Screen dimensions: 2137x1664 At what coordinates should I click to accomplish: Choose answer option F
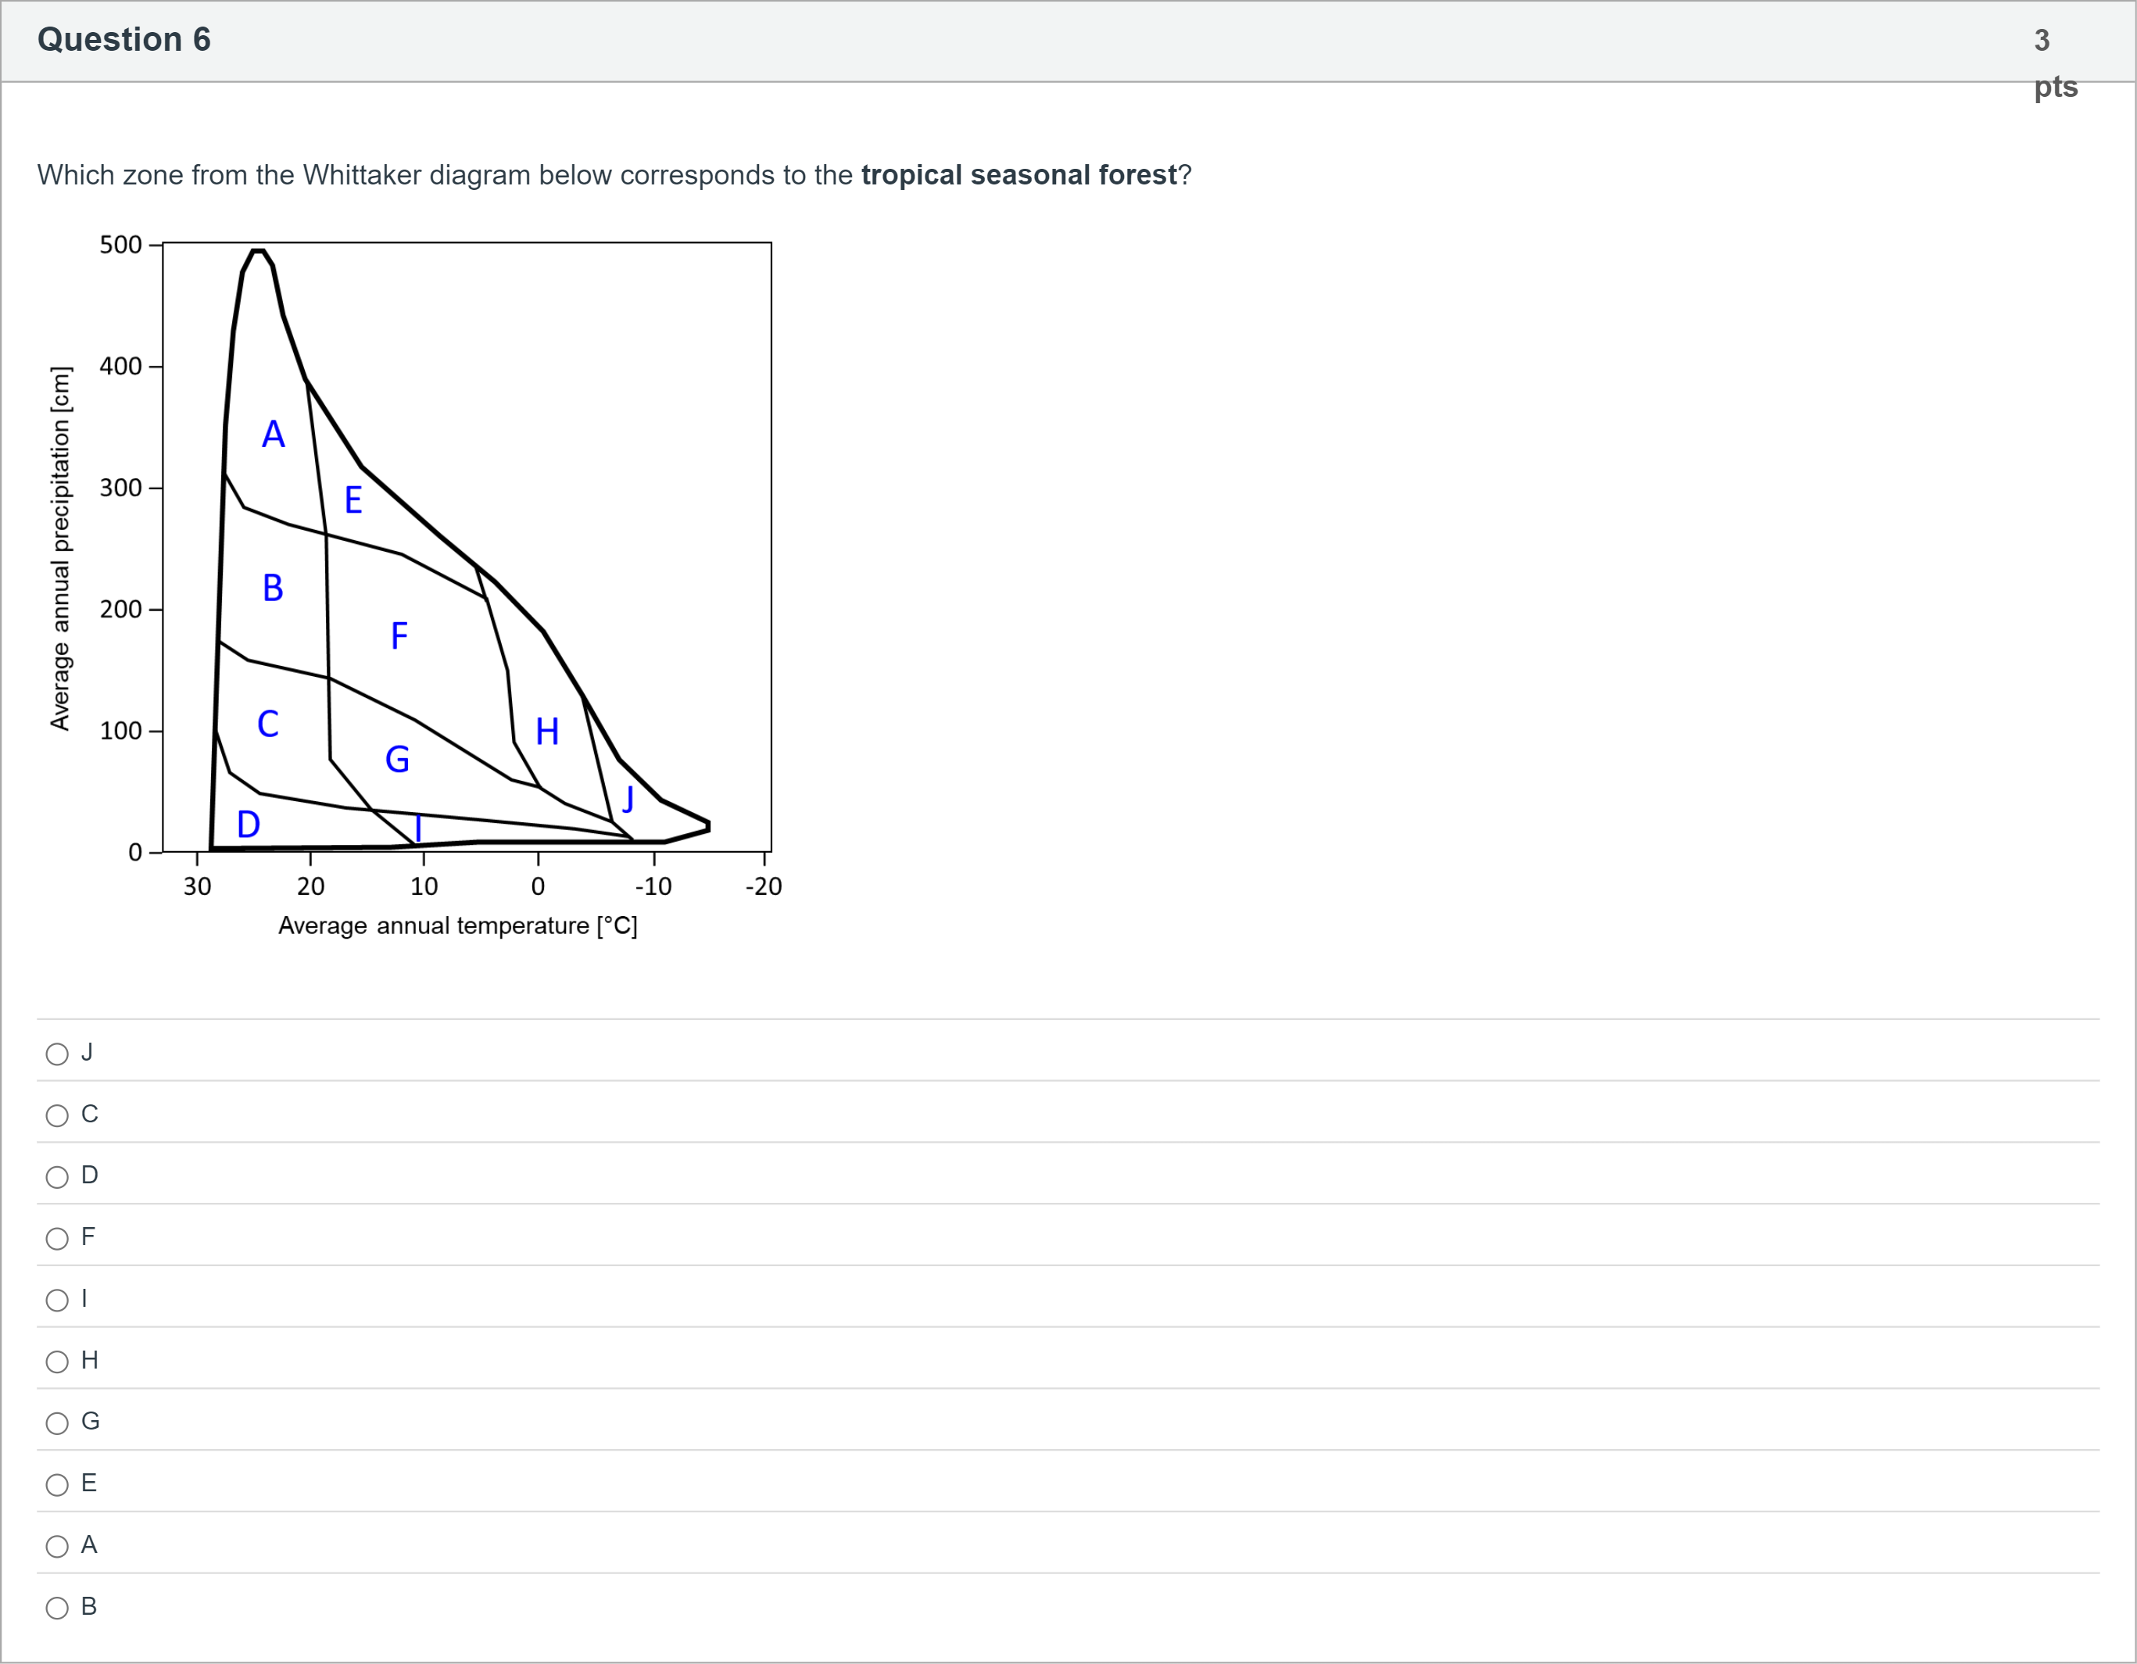(x=58, y=1239)
